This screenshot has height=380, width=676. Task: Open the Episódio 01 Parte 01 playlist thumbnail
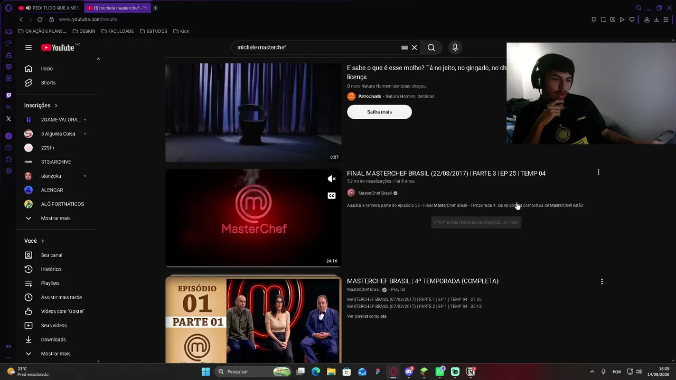(x=253, y=320)
